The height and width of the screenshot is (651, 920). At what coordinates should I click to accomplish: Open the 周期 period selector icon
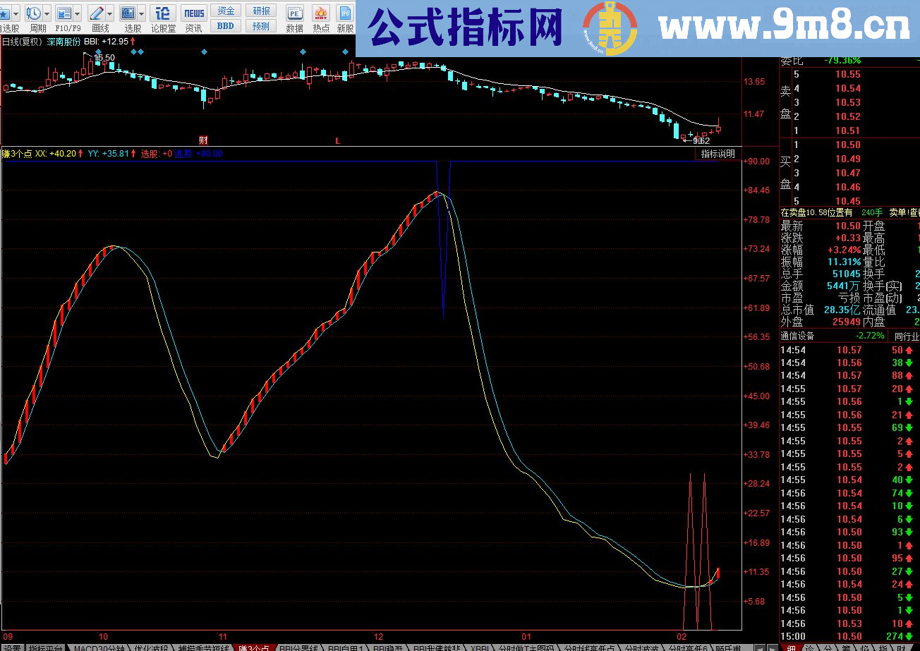point(33,12)
